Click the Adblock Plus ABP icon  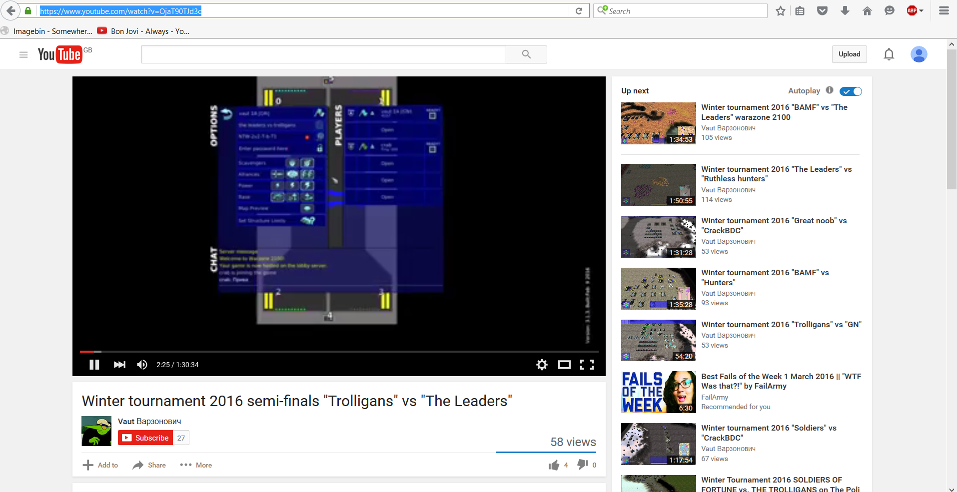[912, 11]
